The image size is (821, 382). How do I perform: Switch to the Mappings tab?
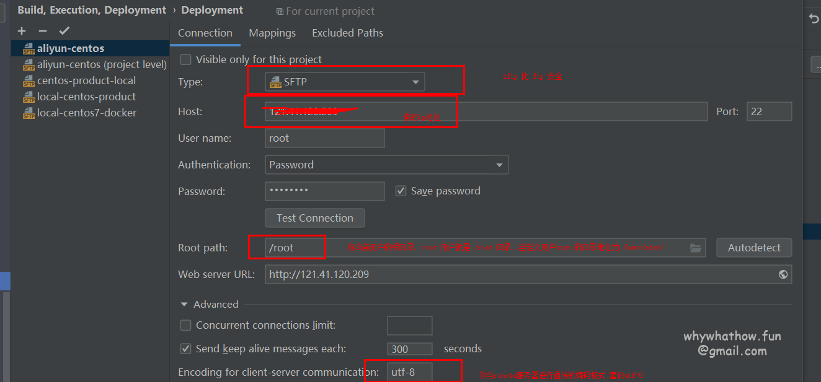(272, 33)
